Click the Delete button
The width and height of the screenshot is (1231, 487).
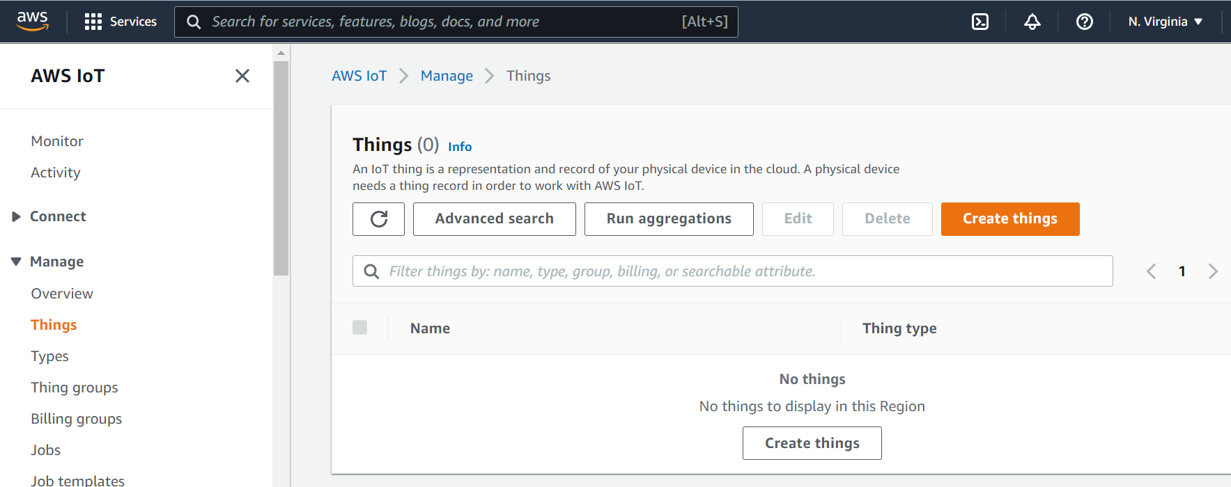tap(888, 219)
